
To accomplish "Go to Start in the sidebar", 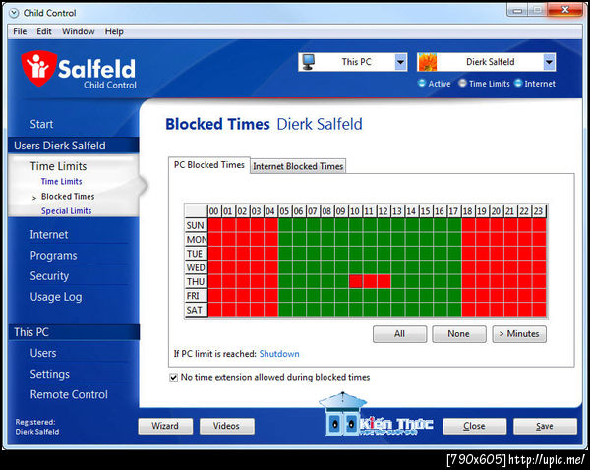I will pyautogui.click(x=41, y=124).
